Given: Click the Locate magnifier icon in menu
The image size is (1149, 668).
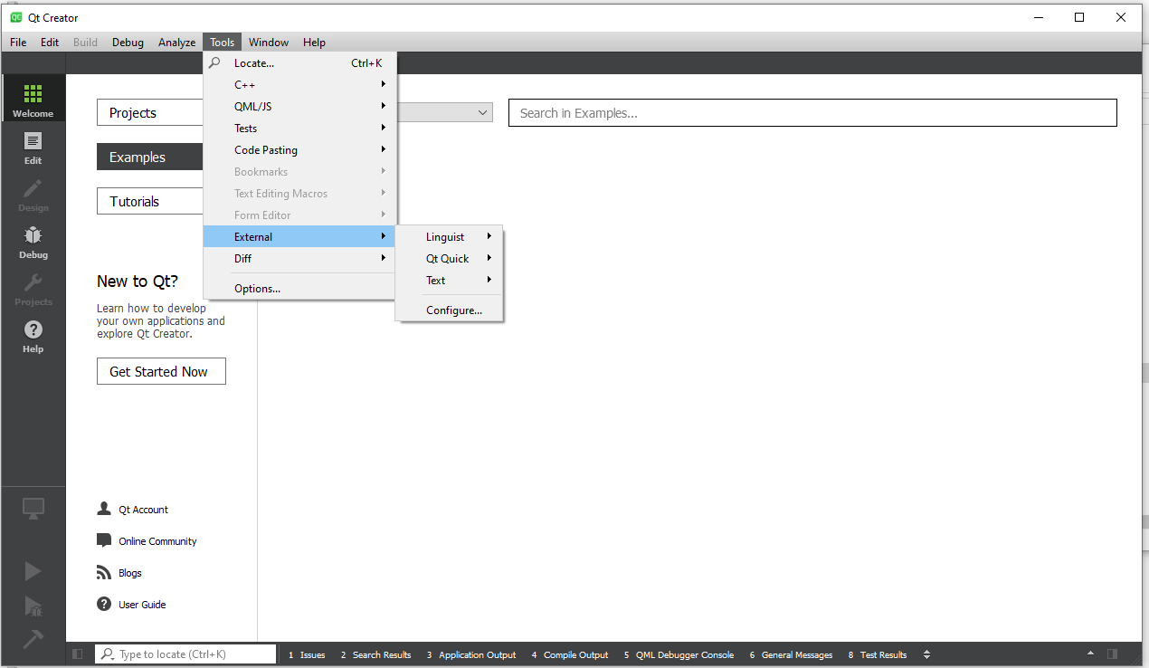Looking at the screenshot, I should (214, 62).
